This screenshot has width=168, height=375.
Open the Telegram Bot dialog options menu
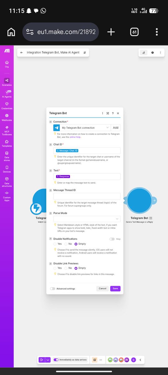103,113
